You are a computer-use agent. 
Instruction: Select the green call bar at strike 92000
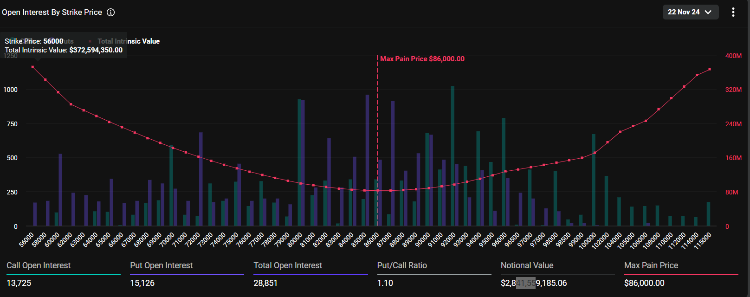point(453,156)
